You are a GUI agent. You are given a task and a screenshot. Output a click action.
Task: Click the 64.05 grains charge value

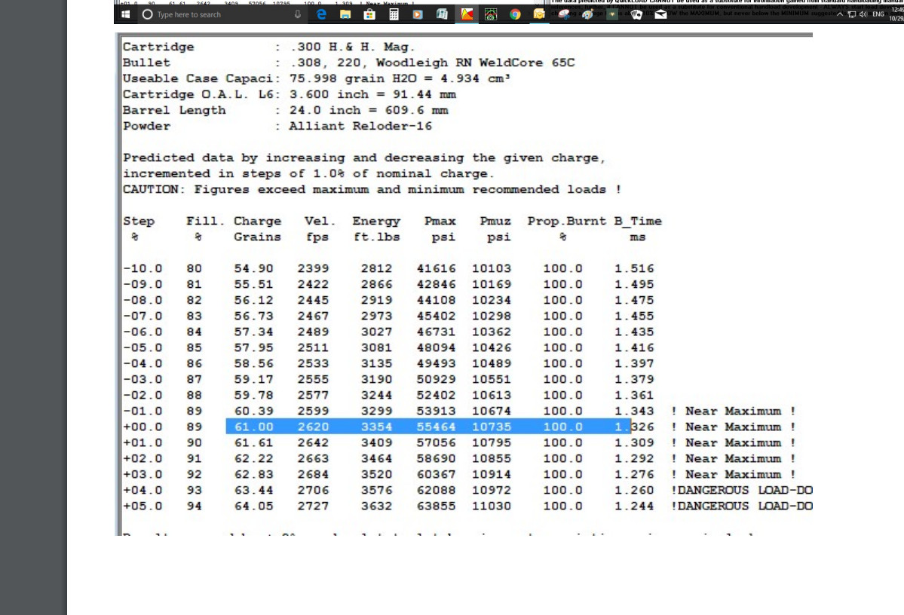tap(253, 506)
